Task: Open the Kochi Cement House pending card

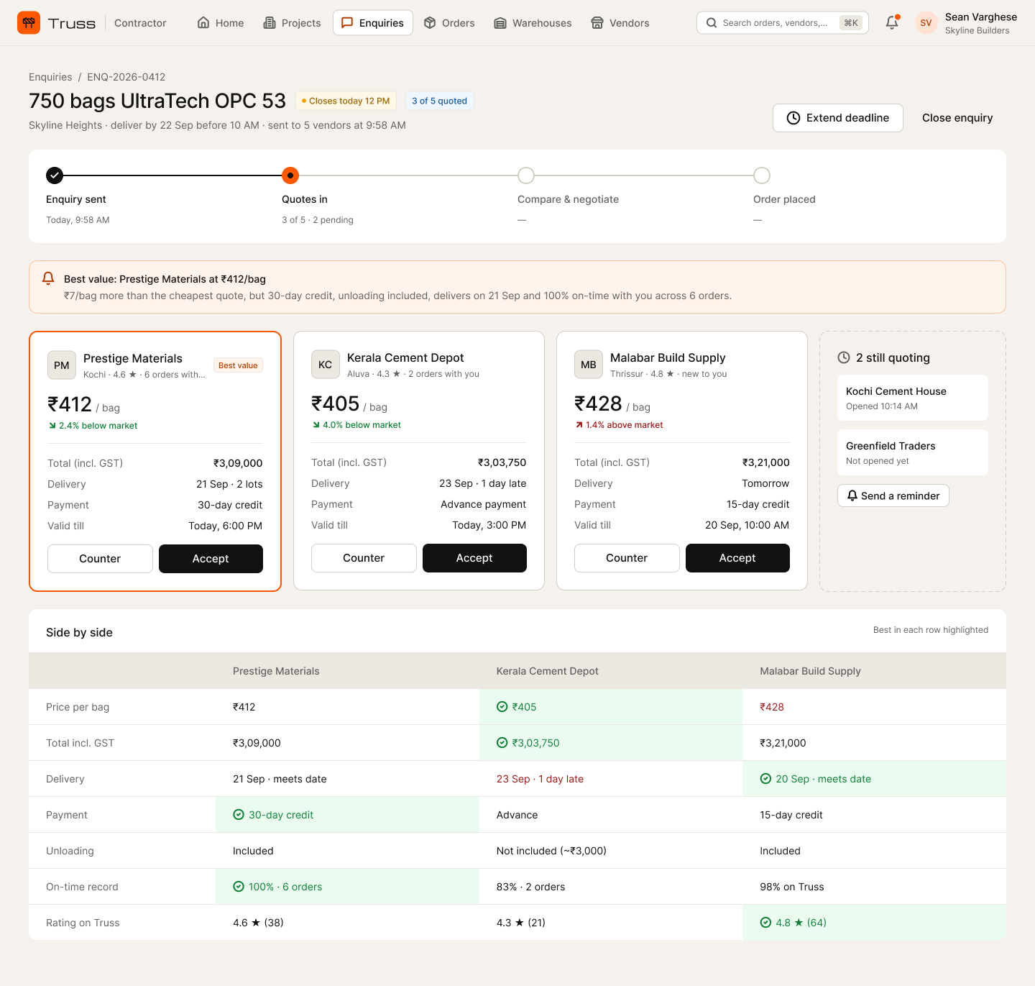Action: pos(913,398)
